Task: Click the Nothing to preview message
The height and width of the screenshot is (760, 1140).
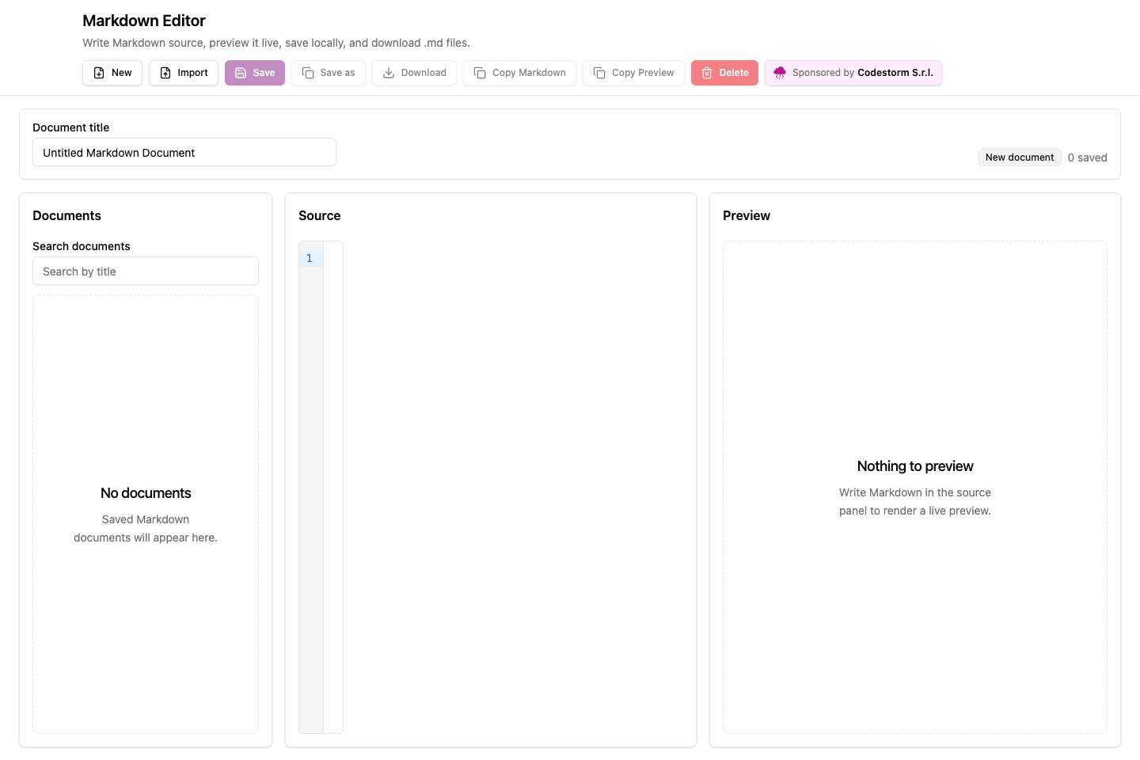Action: [x=915, y=466]
